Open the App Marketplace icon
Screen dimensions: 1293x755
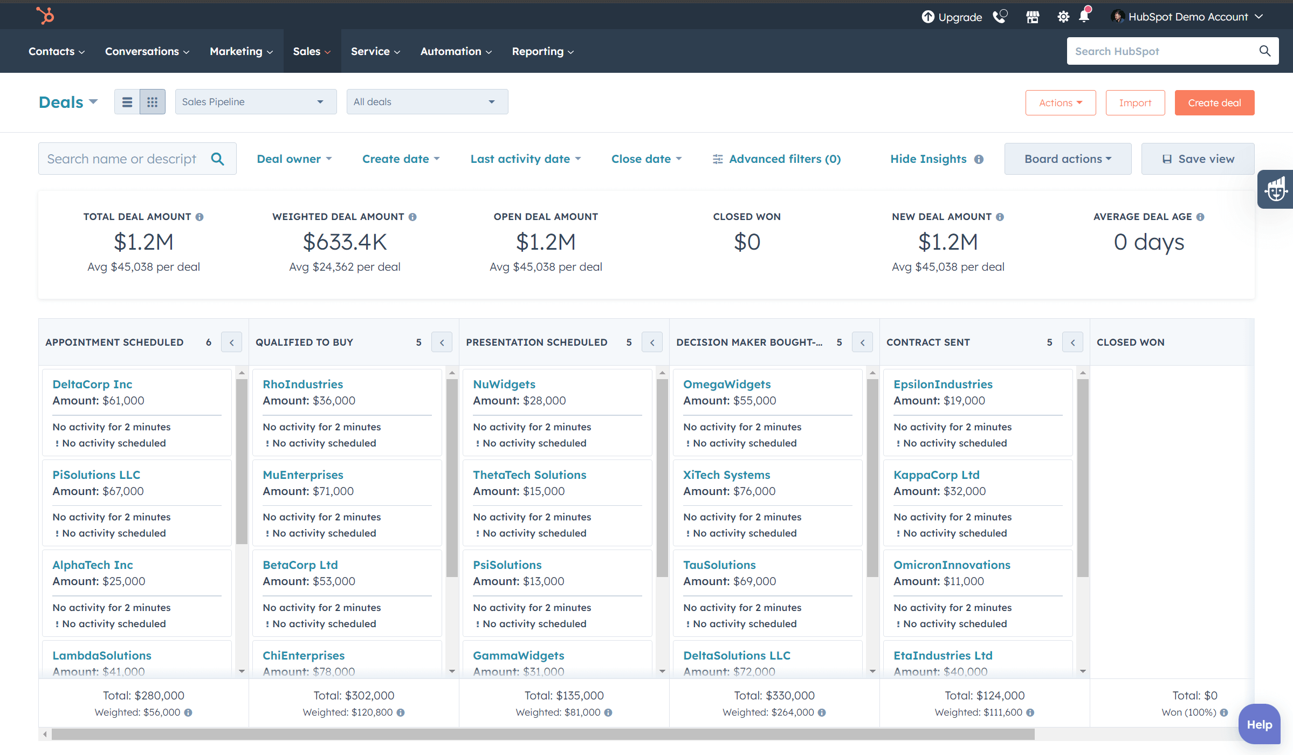pos(1033,16)
